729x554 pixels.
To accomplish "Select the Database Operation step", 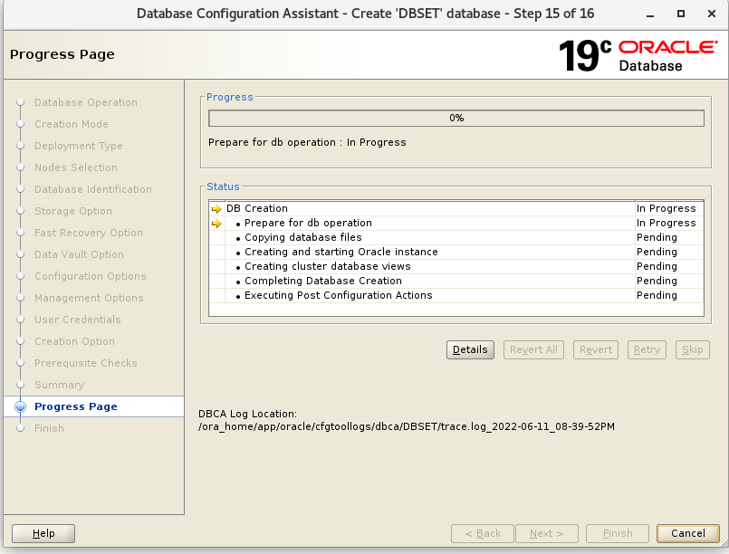I will coord(86,102).
